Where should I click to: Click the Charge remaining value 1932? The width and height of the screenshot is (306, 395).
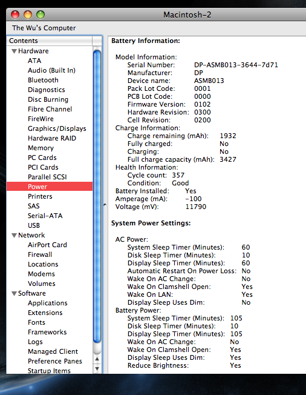[228, 136]
